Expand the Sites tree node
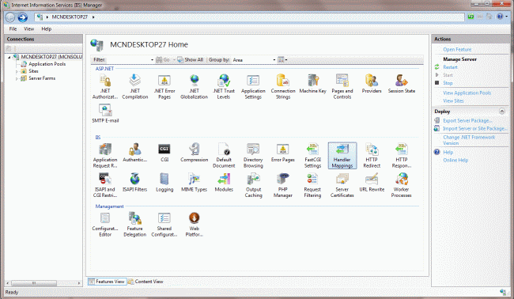This screenshot has height=299, width=514. (x=17, y=71)
